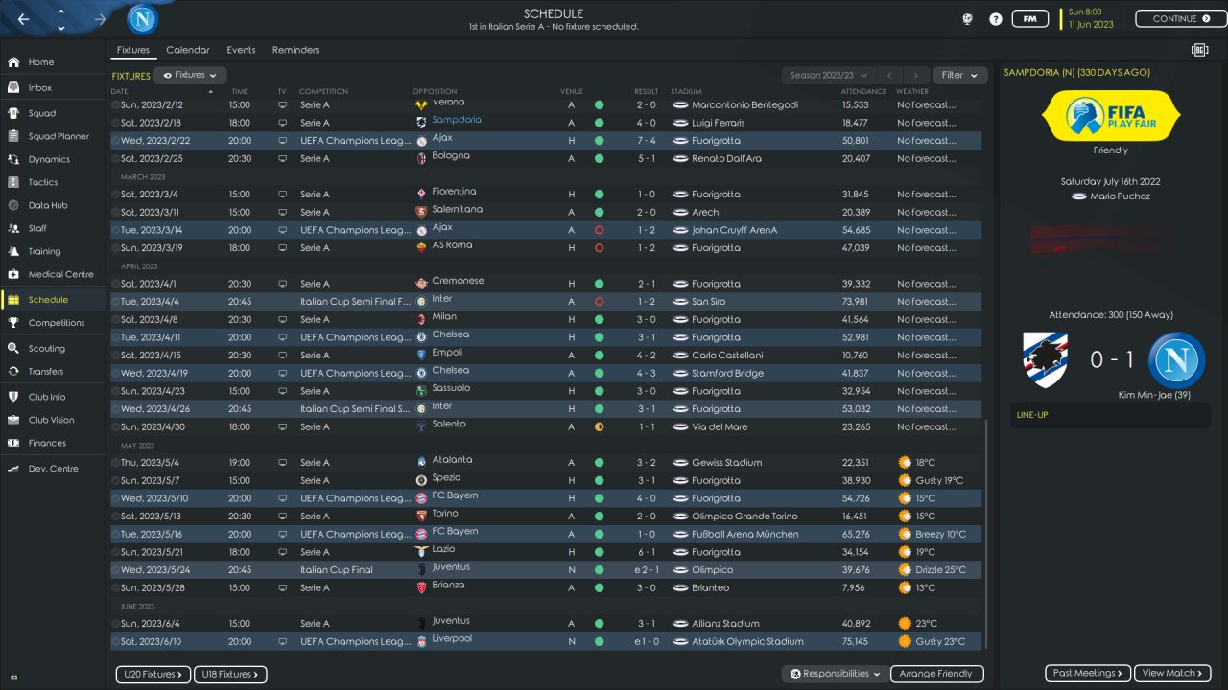
Task: Go to next season with right chevron
Action: 917,75
